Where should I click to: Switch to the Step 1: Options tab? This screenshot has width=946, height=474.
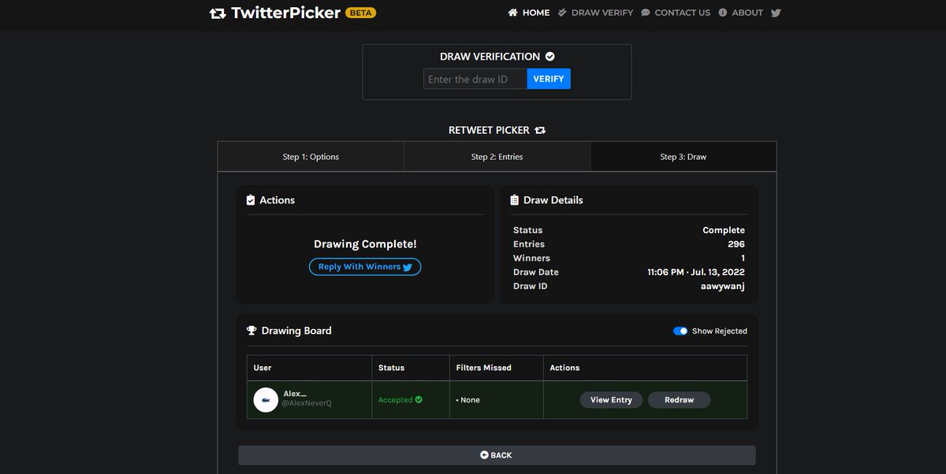pos(311,157)
